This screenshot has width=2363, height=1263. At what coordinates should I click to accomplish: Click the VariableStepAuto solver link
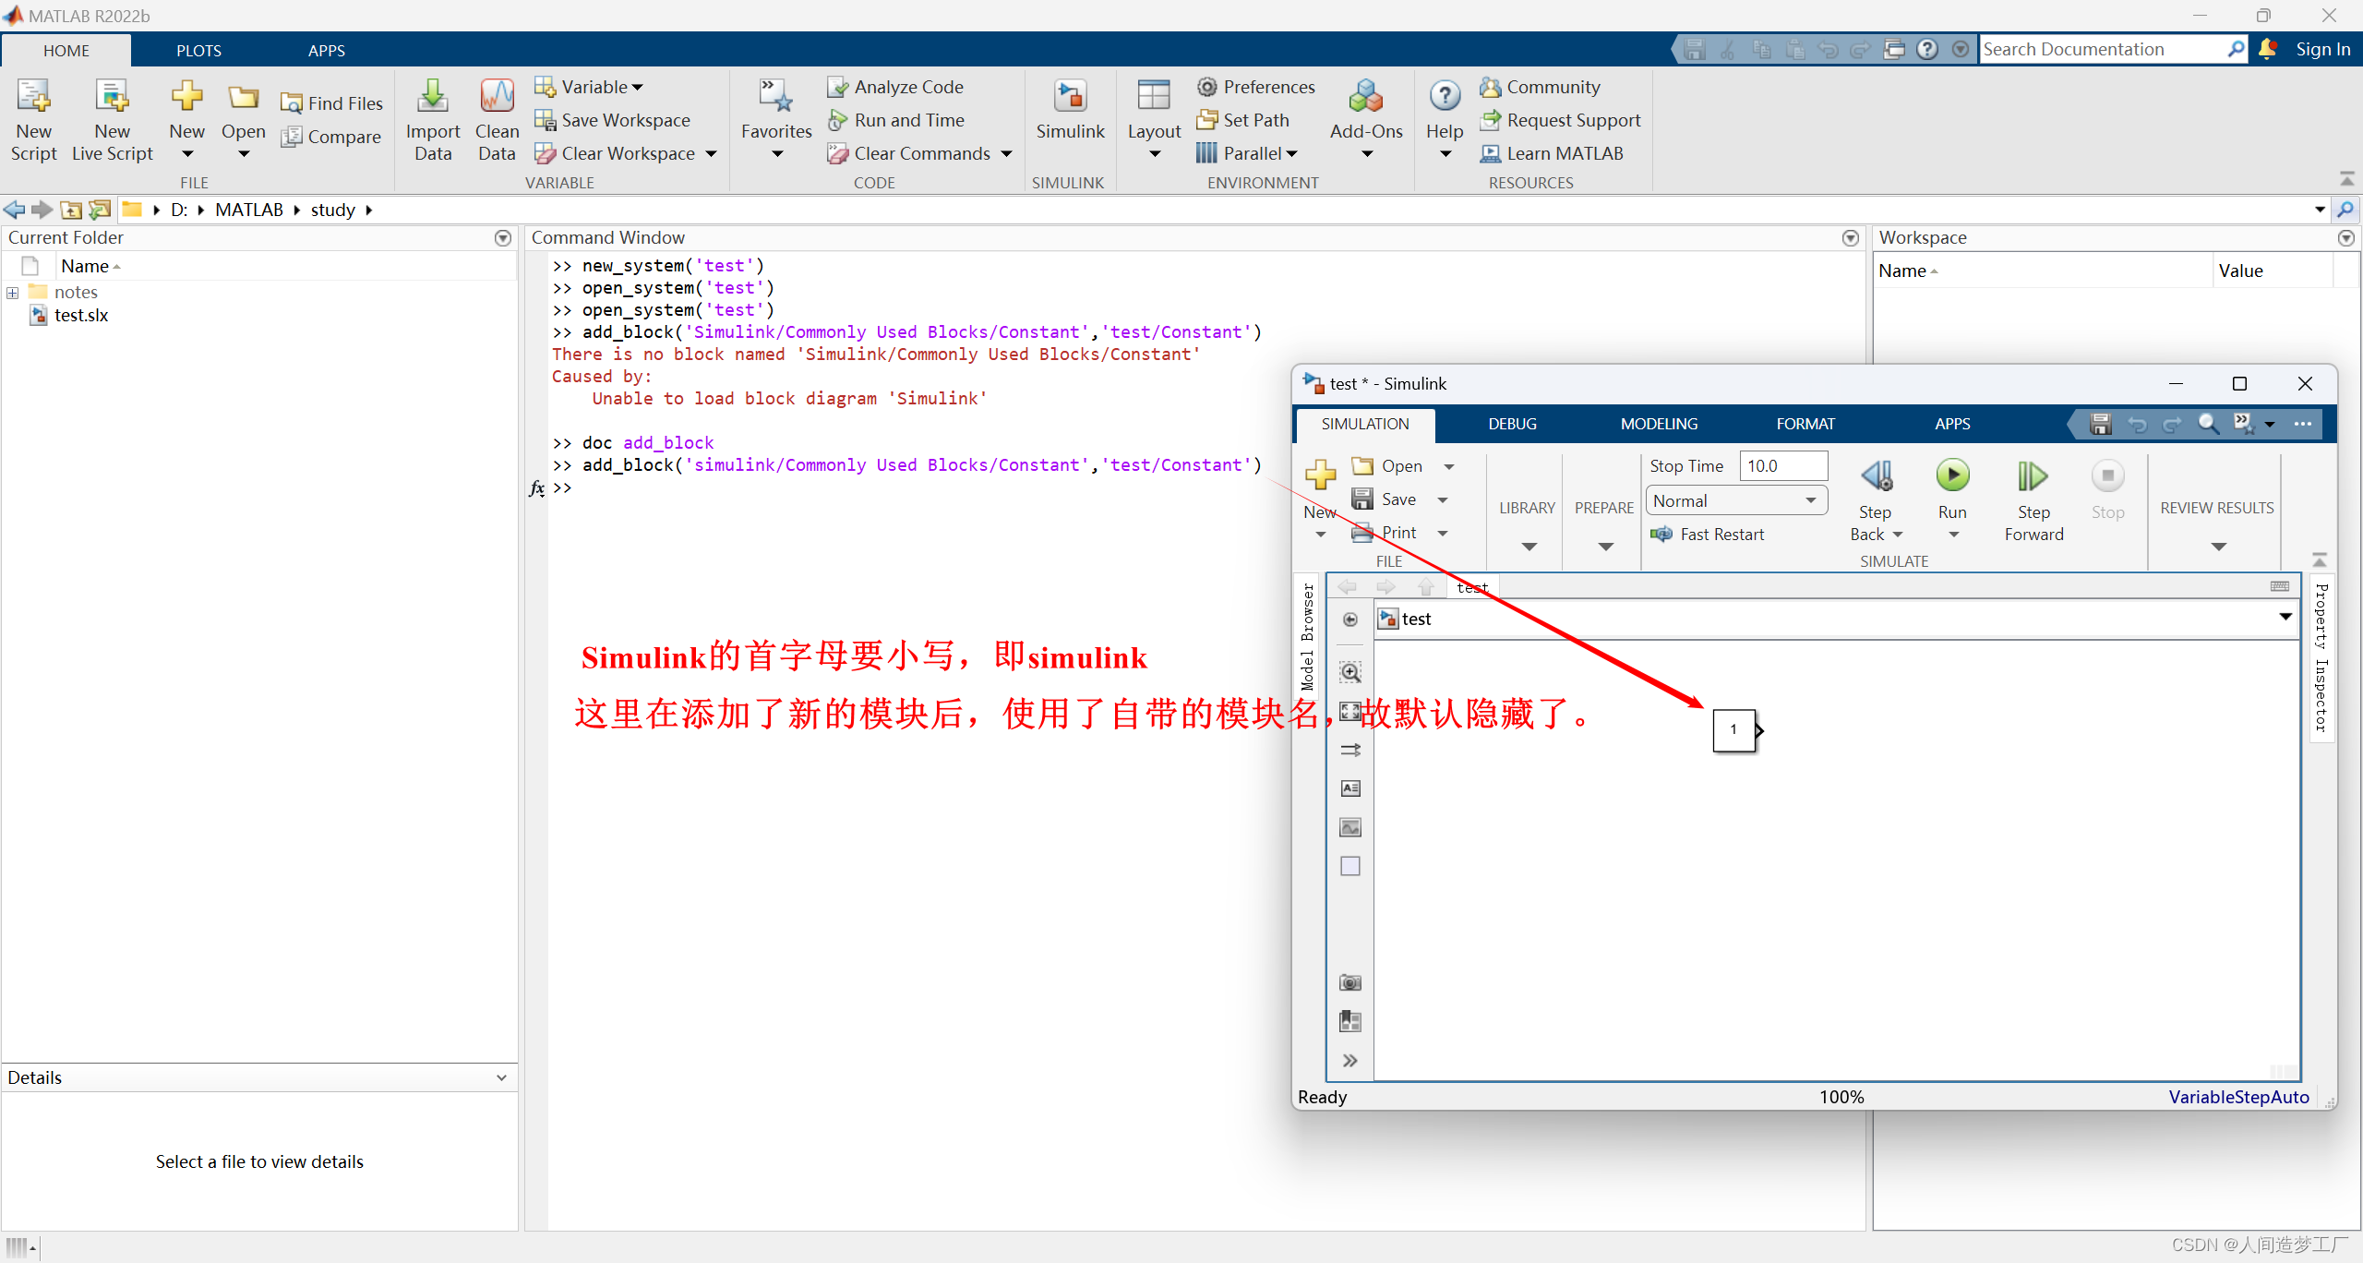pos(2238,1097)
